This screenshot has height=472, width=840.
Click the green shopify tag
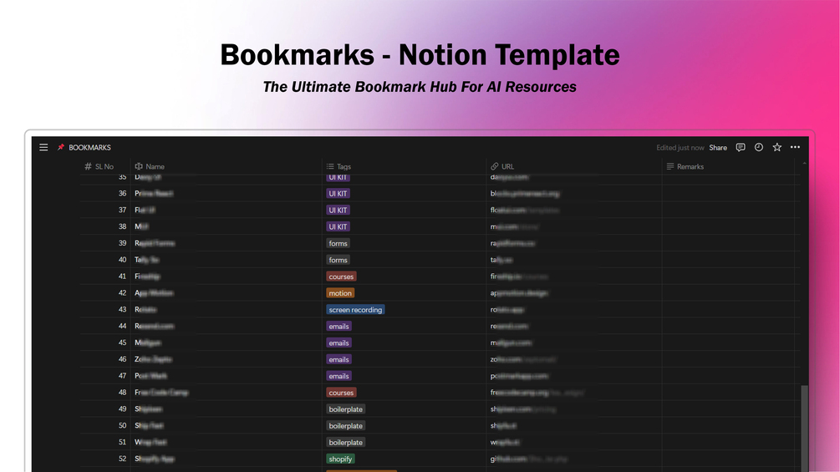point(340,459)
